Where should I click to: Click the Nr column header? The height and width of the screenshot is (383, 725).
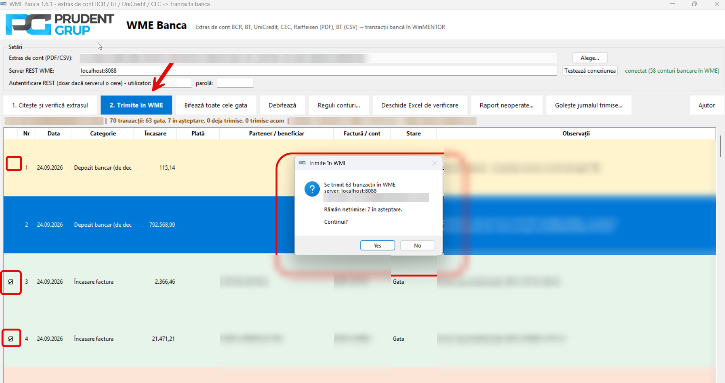[x=26, y=133]
